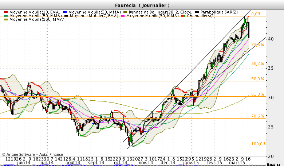Click the 100,0 % Fibonacci level label
The width and height of the screenshot is (284, 166).
tap(259, 144)
